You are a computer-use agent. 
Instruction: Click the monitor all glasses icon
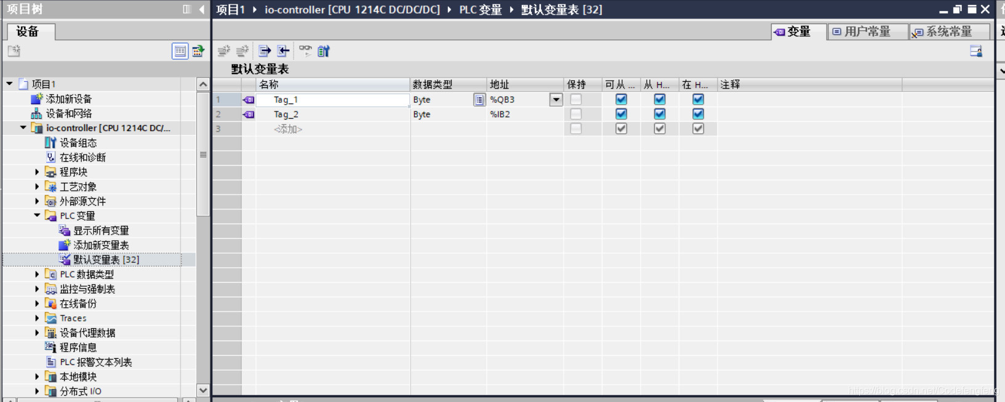pyautogui.click(x=305, y=51)
